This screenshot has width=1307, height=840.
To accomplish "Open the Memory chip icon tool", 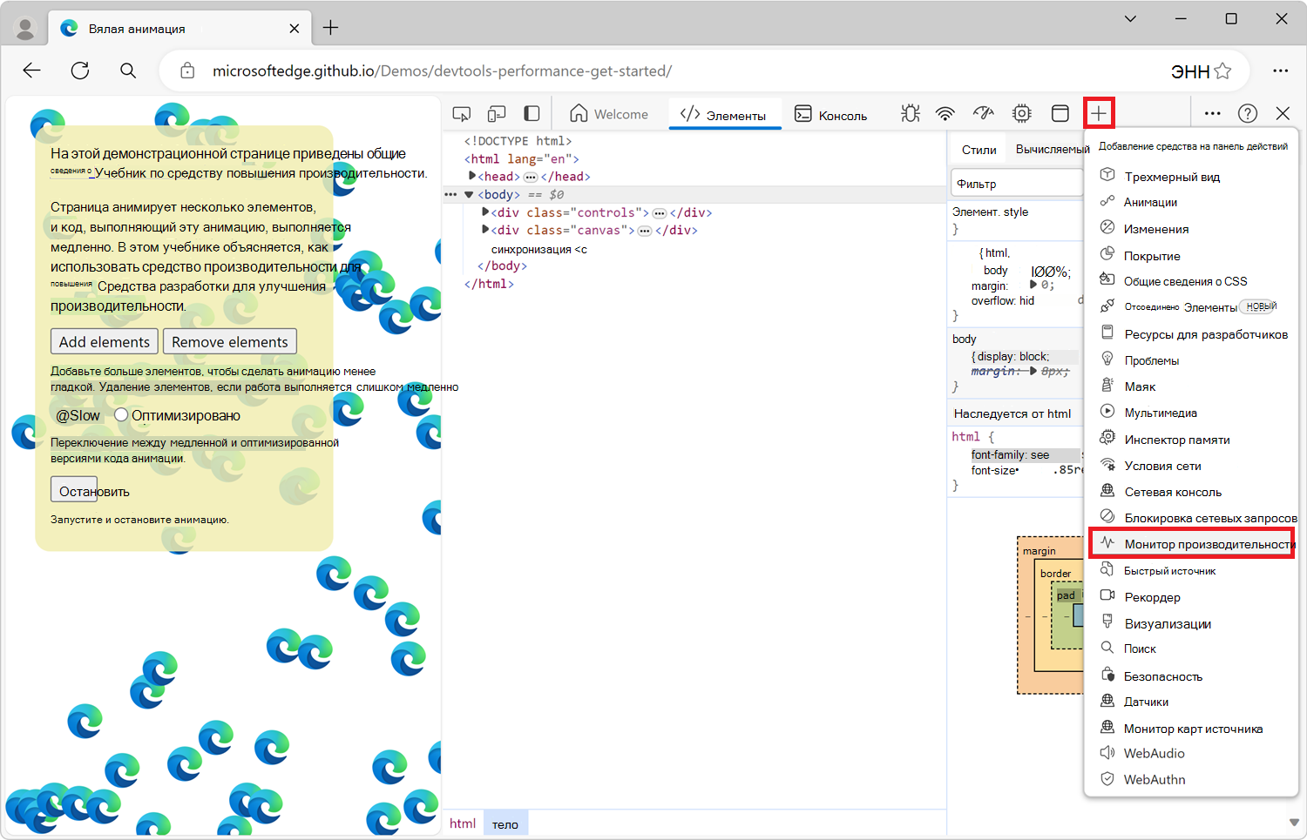I will tap(1022, 113).
